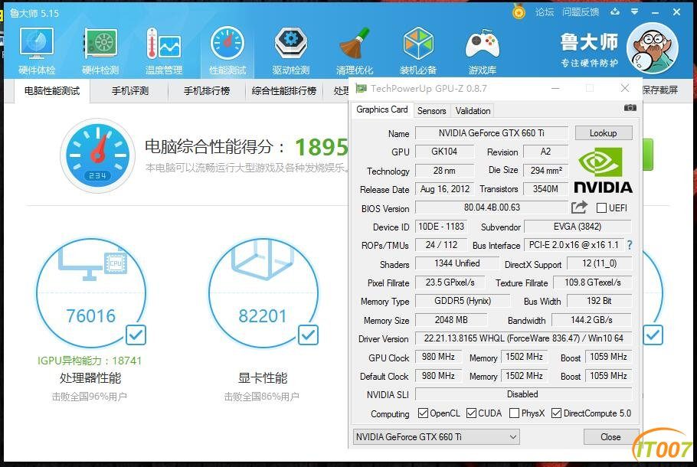
Task: Click the BIOS export share arrow icon
Action: 579,207
